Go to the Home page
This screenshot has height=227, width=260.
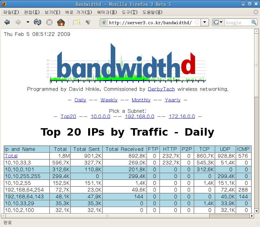pos(61,22)
